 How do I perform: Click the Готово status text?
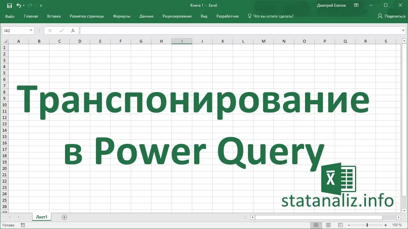(x=8, y=225)
